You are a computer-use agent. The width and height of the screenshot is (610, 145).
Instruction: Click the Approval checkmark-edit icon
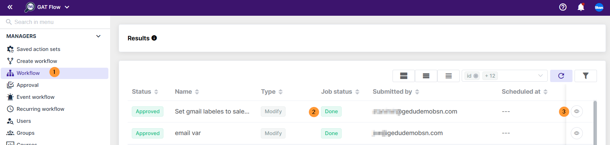point(10,85)
